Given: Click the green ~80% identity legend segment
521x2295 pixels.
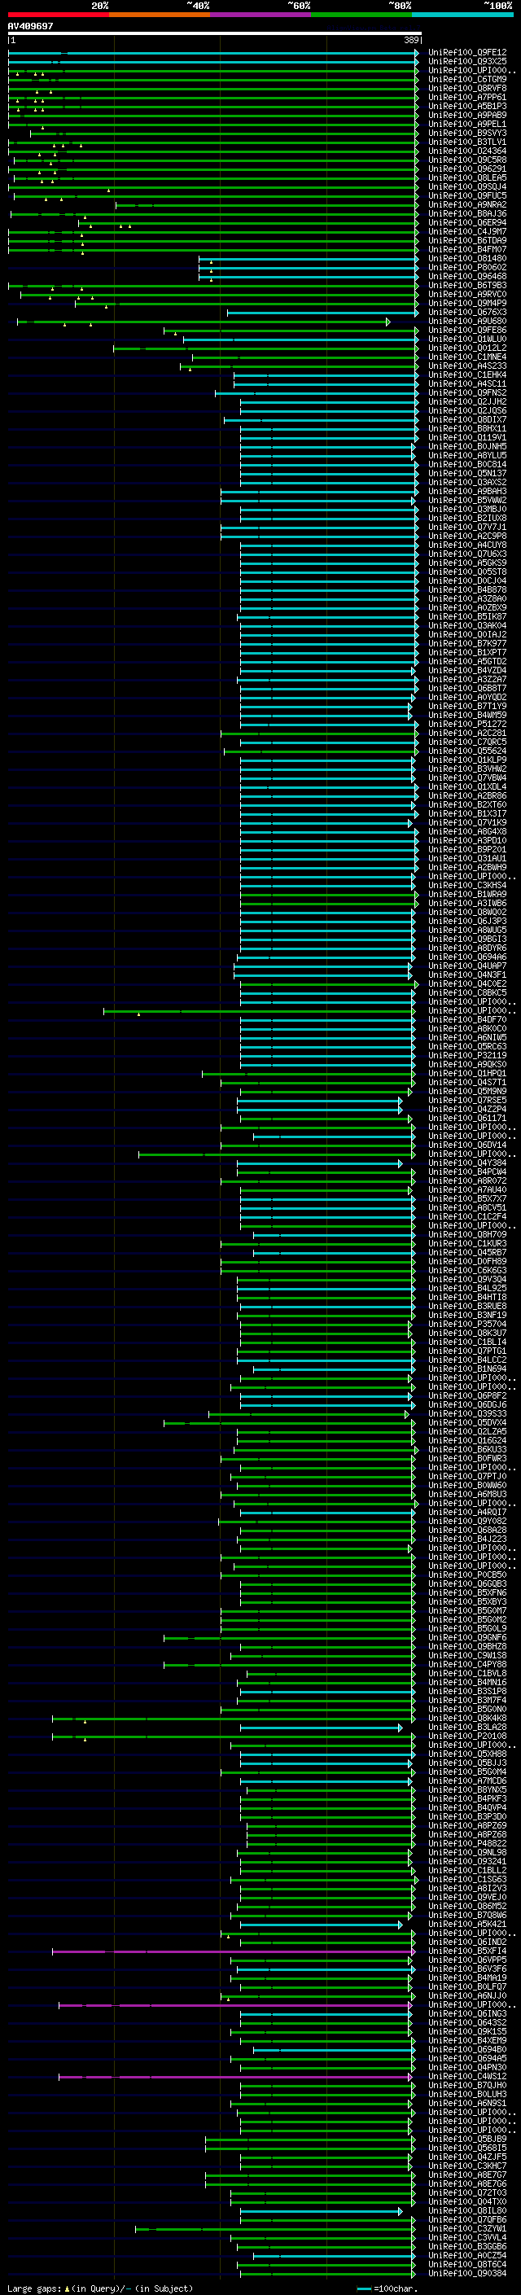Looking at the screenshot, I should pyautogui.click(x=361, y=15).
